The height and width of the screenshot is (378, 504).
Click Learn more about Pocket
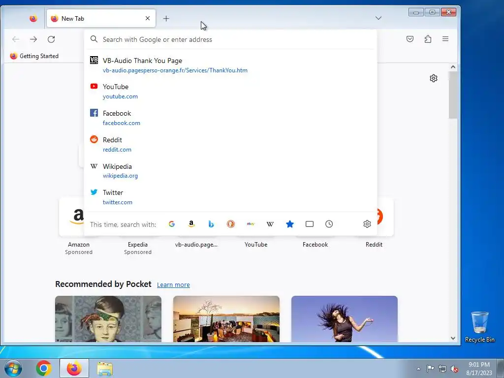pyautogui.click(x=173, y=285)
